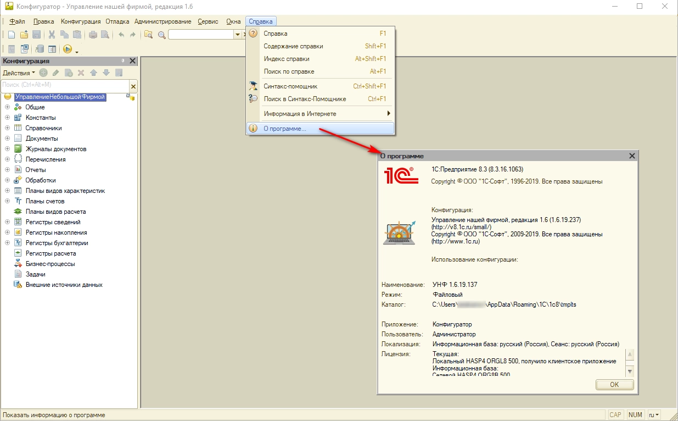678x421 pixels.
Task: Open the Администрирование menu
Action: click(163, 21)
